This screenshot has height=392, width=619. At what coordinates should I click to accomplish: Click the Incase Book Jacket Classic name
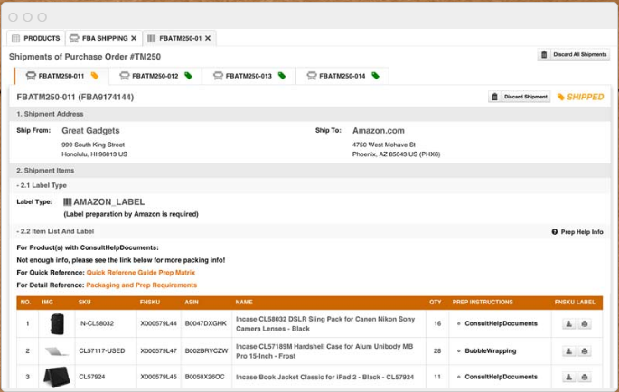(x=325, y=377)
